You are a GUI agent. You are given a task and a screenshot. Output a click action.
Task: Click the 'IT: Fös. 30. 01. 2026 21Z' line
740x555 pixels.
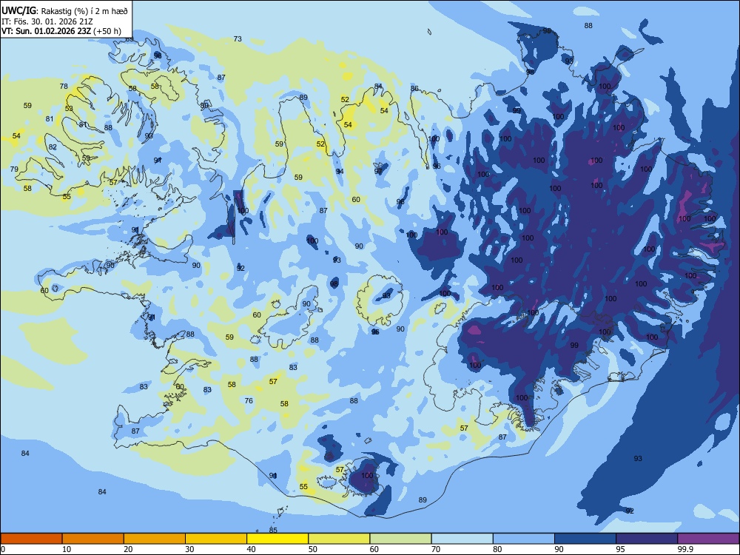[x=47, y=21]
